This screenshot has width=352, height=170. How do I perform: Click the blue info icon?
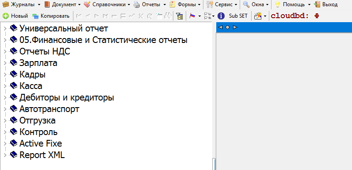(221, 16)
